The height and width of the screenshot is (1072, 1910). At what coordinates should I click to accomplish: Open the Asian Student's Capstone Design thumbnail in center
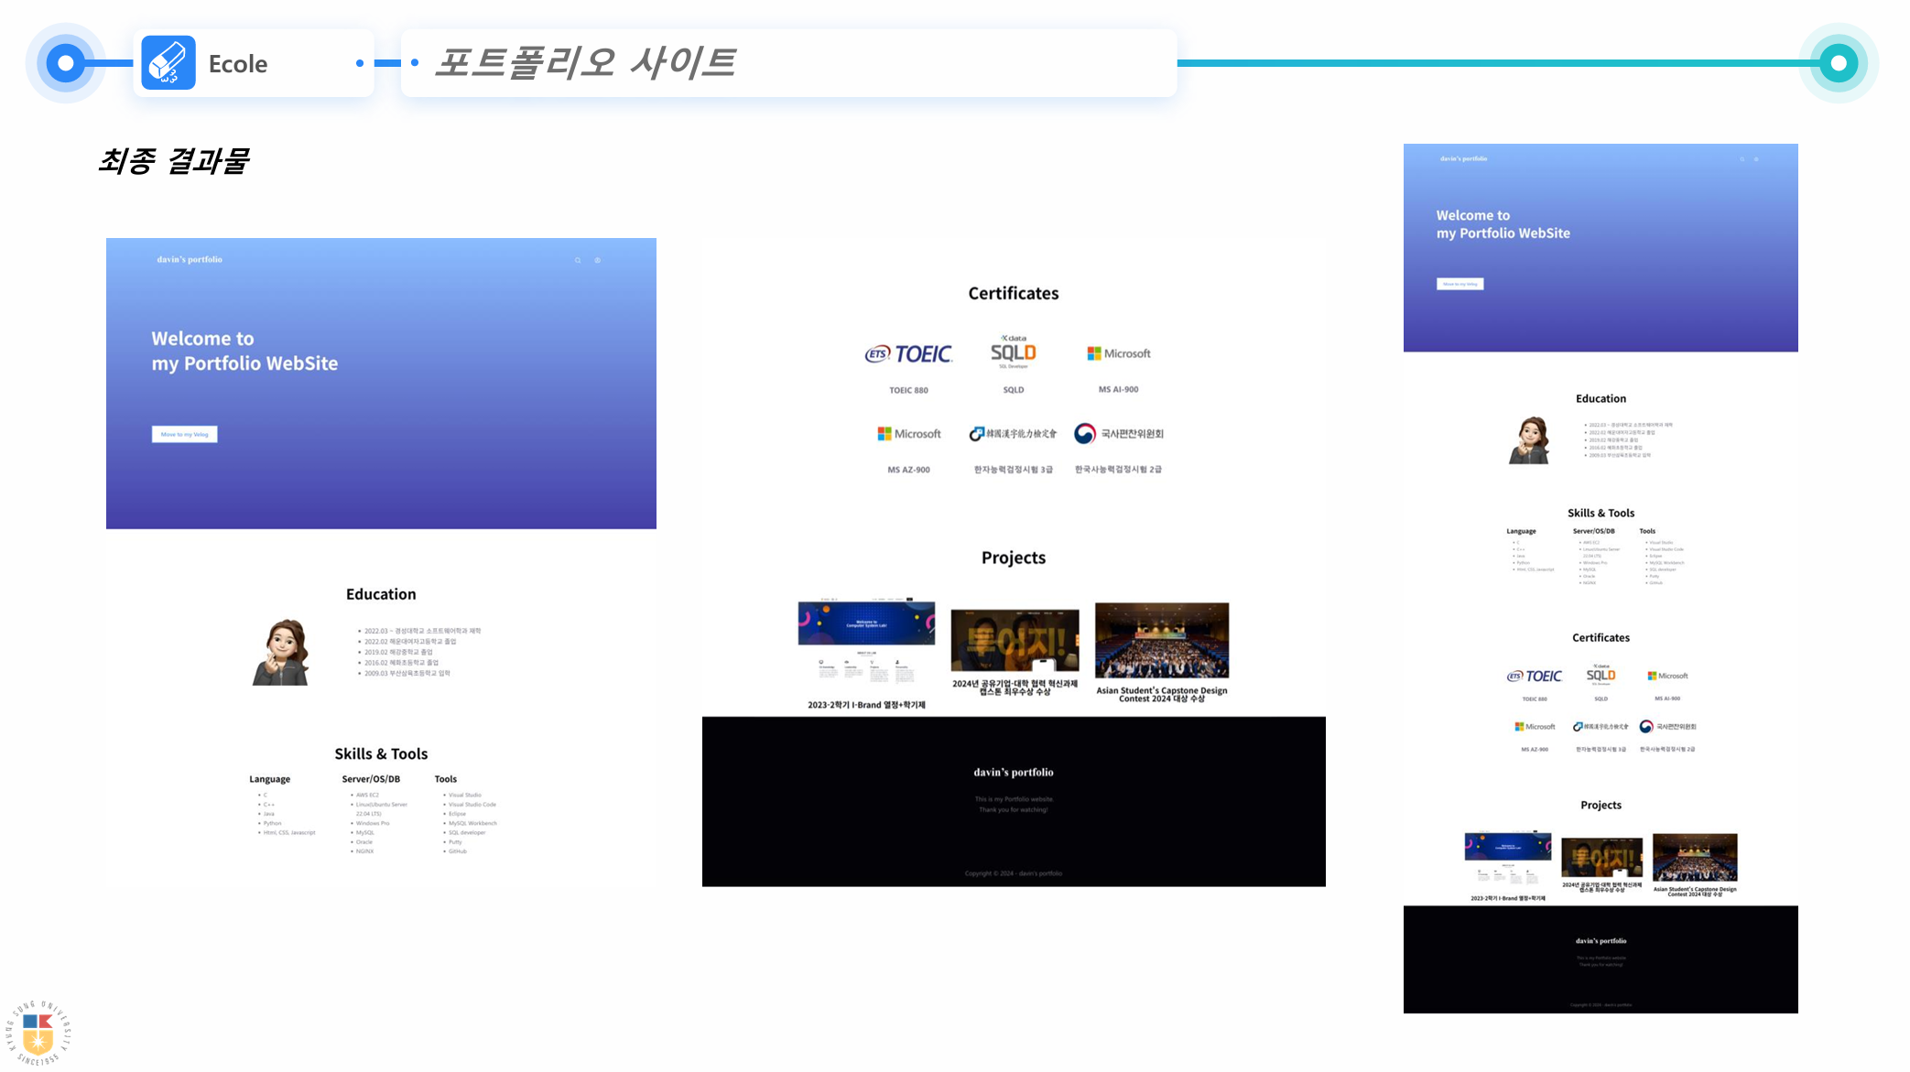(1161, 640)
